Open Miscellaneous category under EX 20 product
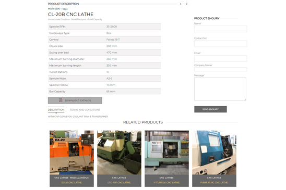The height and width of the screenshot is (190, 286). coord(79,178)
